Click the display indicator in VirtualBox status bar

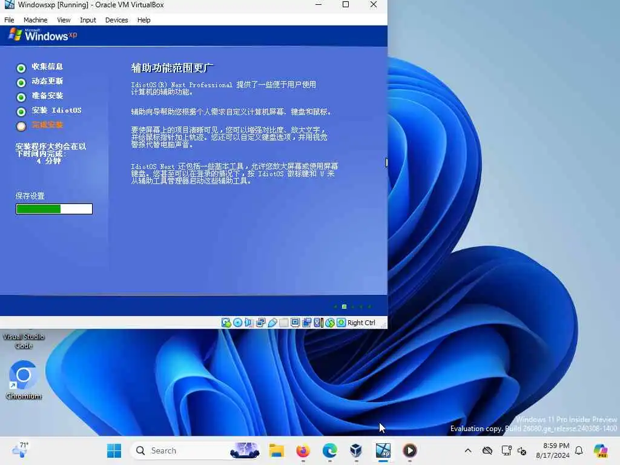[295, 323]
